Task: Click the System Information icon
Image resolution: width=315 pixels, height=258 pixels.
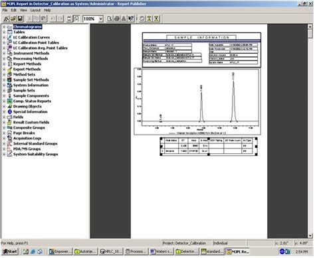Action: (x=9, y=85)
